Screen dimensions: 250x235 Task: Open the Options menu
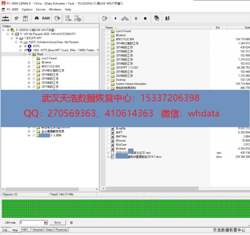click(x=27, y=9)
